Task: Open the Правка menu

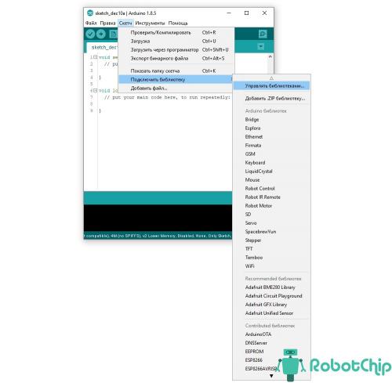Action: coord(107,23)
